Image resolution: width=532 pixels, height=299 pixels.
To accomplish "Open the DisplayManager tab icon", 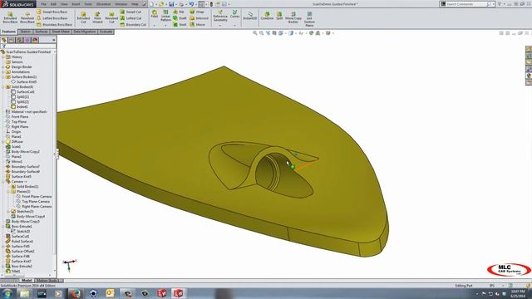I will (35, 40).
